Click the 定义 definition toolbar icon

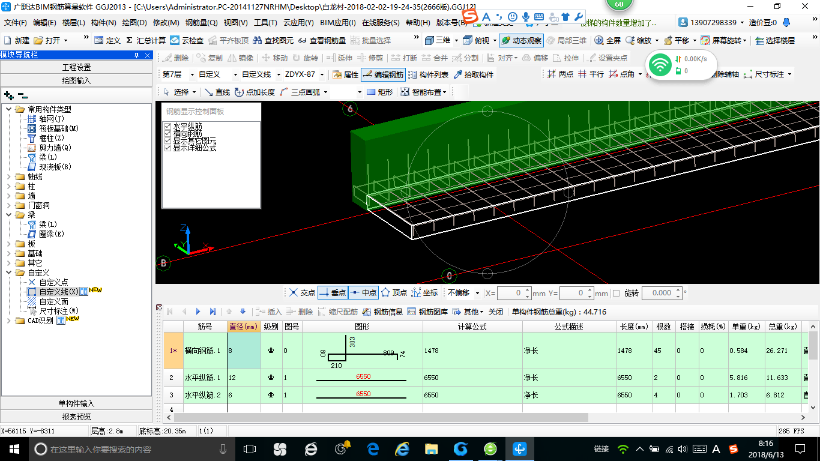click(107, 40)
